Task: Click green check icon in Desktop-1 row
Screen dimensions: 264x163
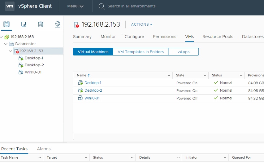Action: click(216, 83)
